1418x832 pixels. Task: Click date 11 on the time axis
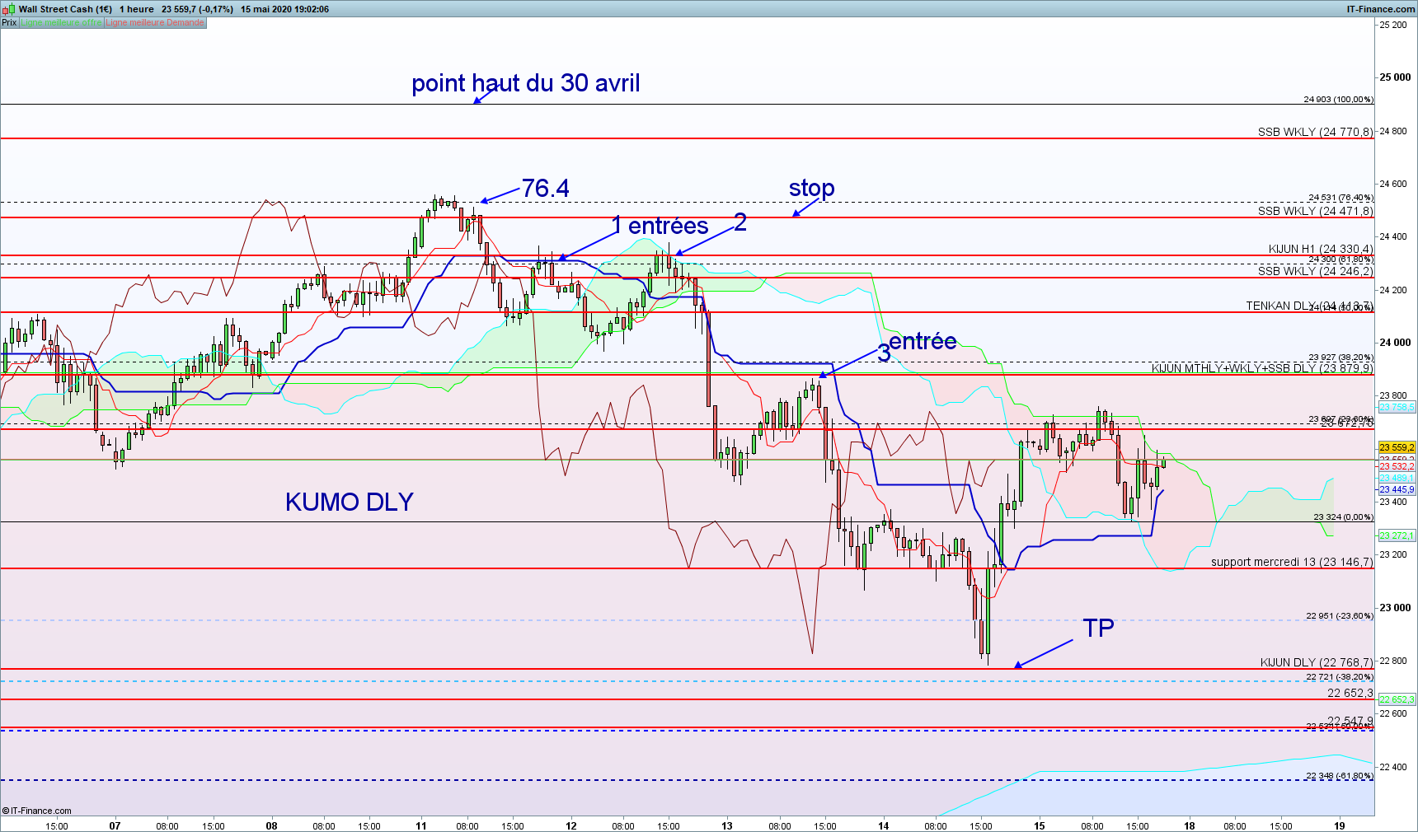[421, 825]
